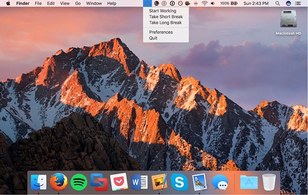Image resolution: width=308 pixels, height=195 pixels.
Task: Launch Skype from the Dock
Action: click(179, 182)
